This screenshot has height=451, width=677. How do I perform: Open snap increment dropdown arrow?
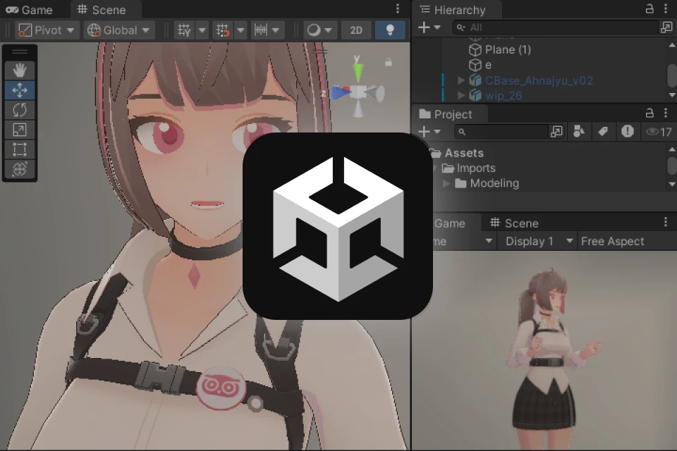pyautogui.click(x=276, y=30)
